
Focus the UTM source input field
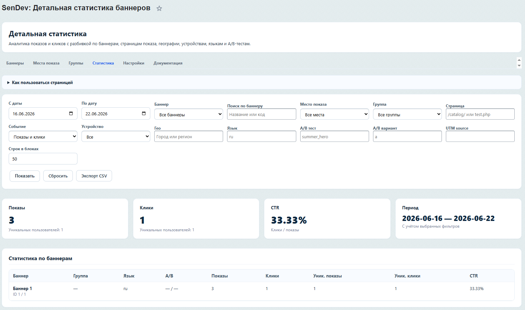480,137
